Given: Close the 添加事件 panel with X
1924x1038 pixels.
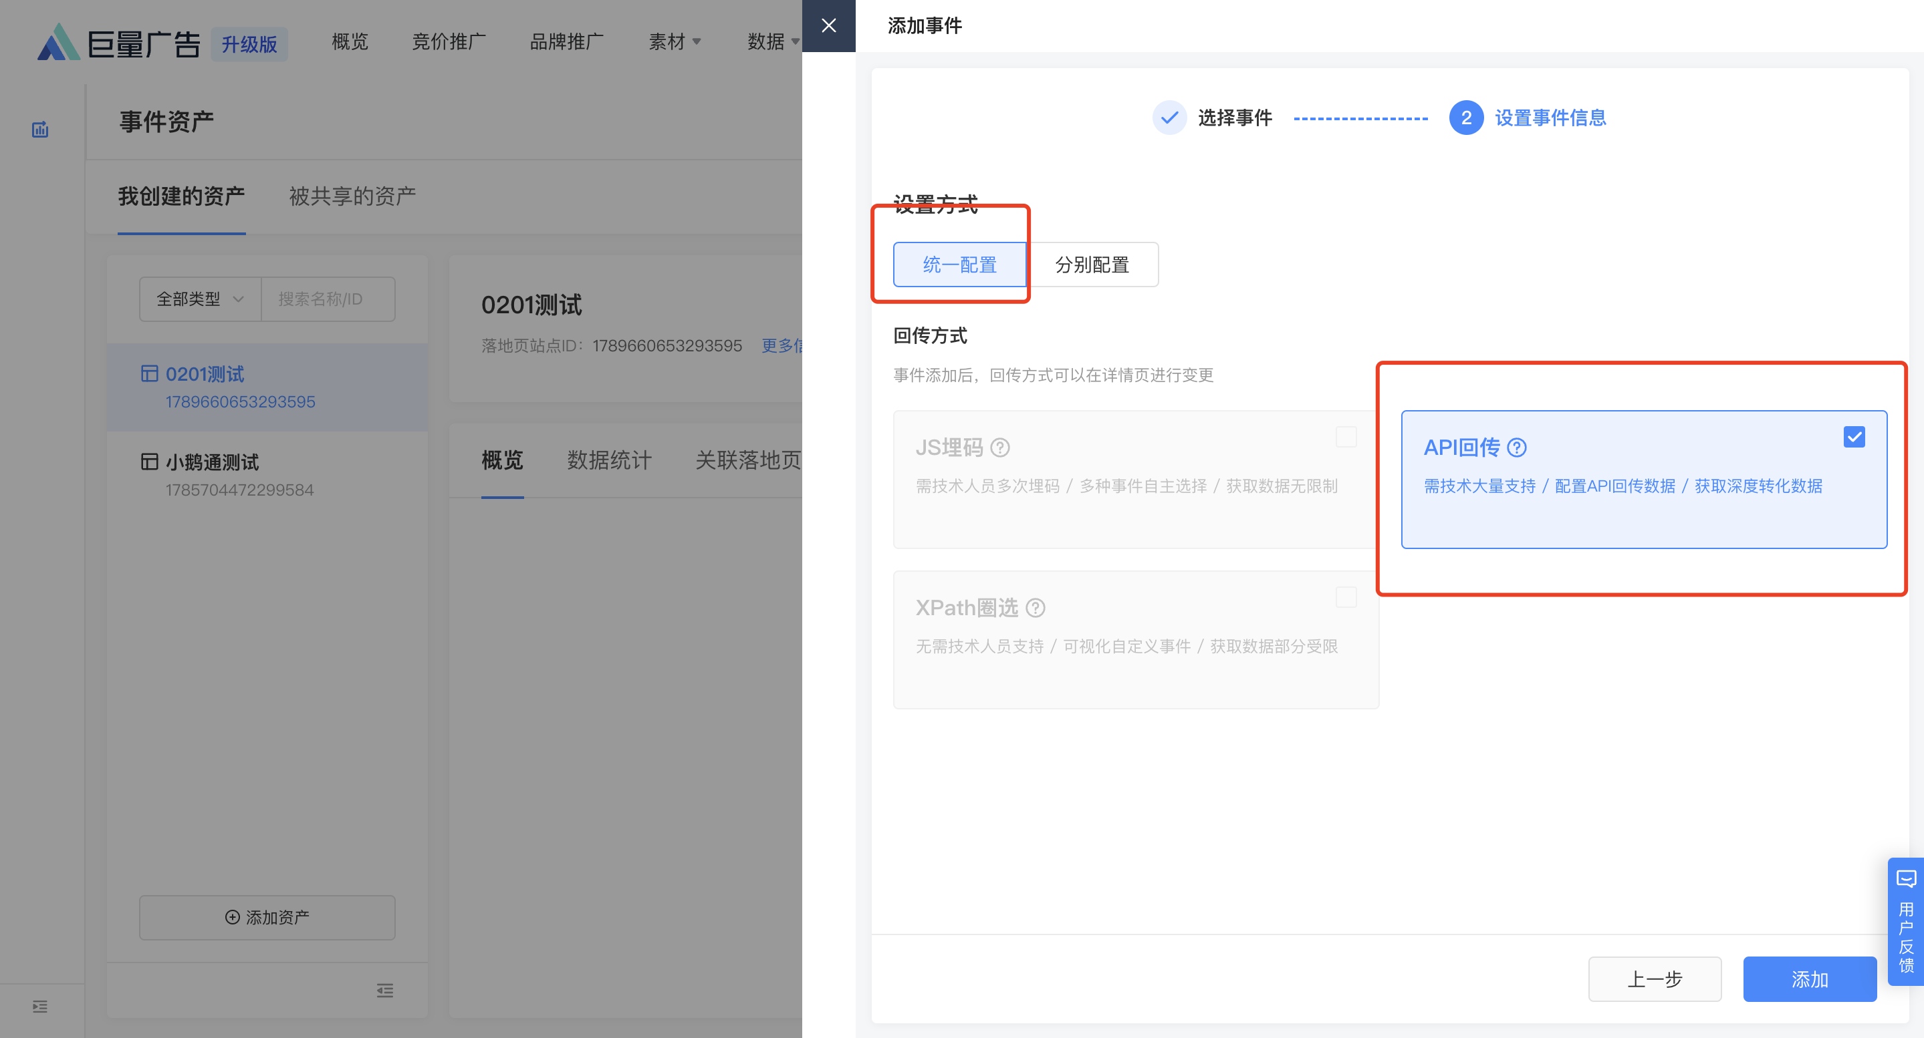Looking at the screenshot, I should click(x=828, y=26).
